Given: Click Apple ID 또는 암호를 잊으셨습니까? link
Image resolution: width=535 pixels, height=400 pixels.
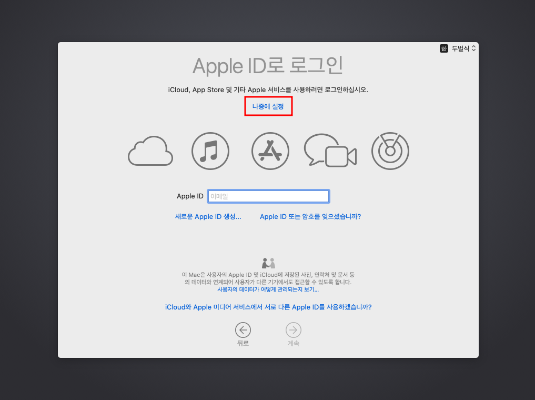Looking at the screenshot, I should 310,216.
